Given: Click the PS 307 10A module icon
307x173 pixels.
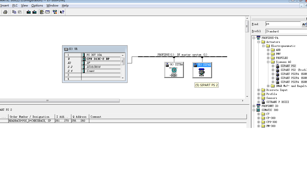Looking at the screenshot, I should tap(83, 55).
